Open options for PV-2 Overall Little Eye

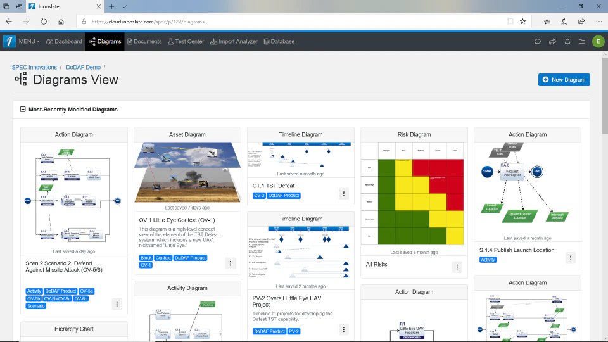(343, 329)
